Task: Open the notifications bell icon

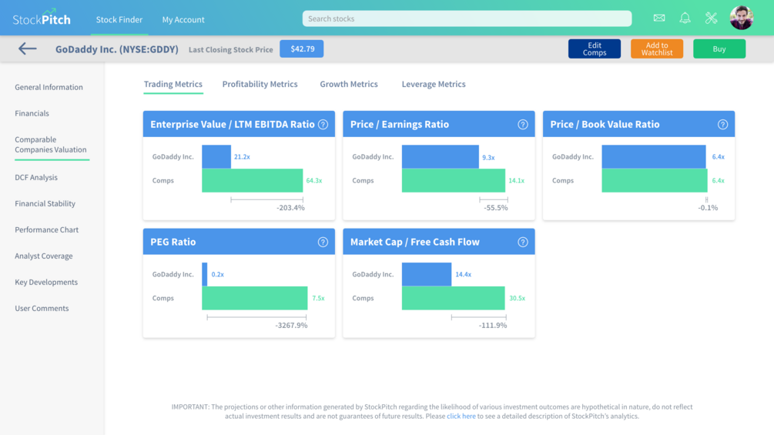Action: click(x=685, y=18)
